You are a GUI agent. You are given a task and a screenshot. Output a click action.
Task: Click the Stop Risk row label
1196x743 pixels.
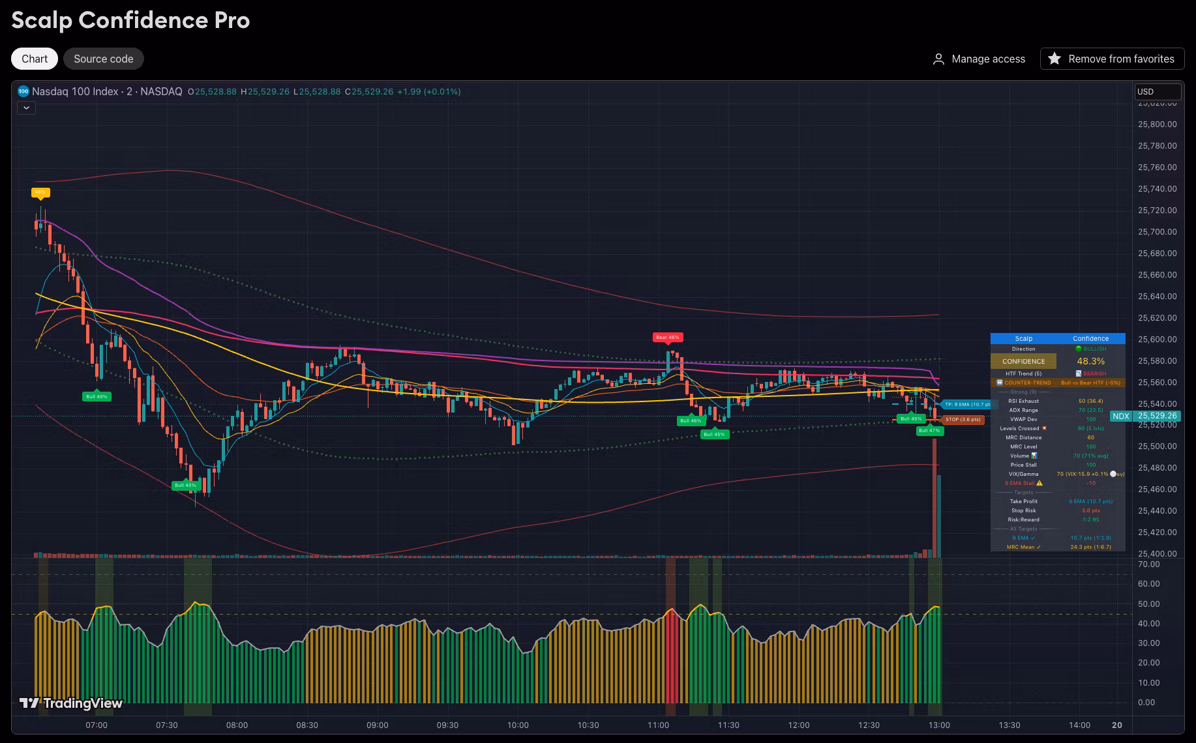click(1023, 510)
